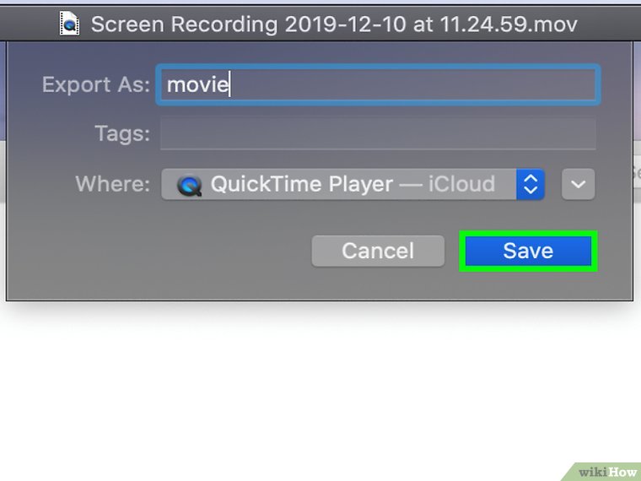Click the window title "Screen Recording 2019-12-10"

tap(245, 24)
